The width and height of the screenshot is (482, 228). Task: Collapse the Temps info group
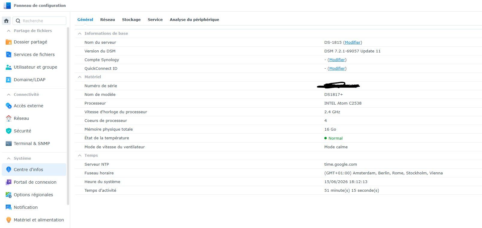80,155
